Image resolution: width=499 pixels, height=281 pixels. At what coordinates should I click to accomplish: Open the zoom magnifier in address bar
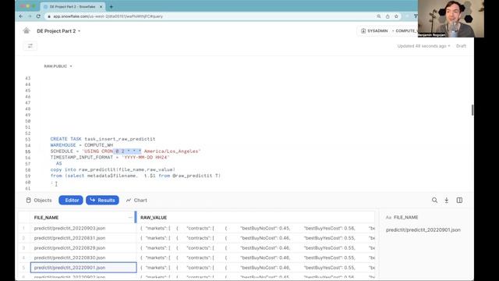379,16
